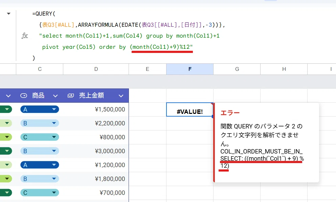Select column C header

40,69
